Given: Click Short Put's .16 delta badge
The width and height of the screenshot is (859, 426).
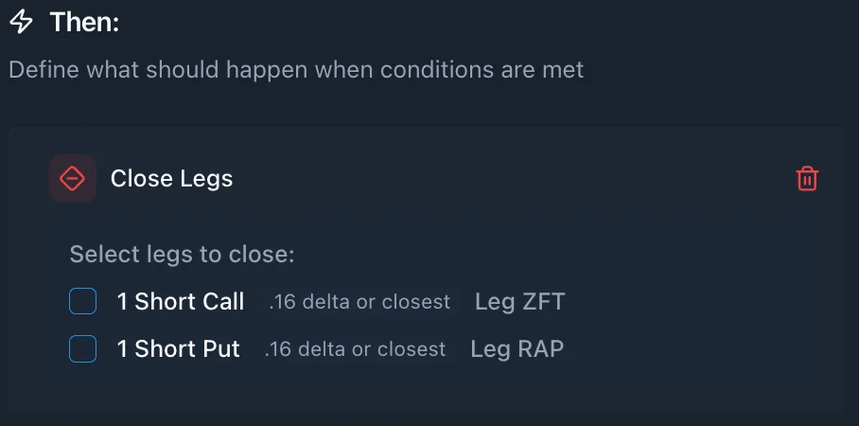Looking at the screenshot, I should pyautogui.click(x=355, y=349).
